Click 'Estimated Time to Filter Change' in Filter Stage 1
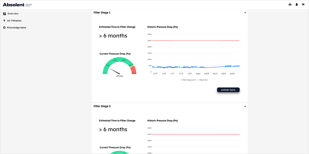Viewport: 309px width, 154px height. [117, 27]
